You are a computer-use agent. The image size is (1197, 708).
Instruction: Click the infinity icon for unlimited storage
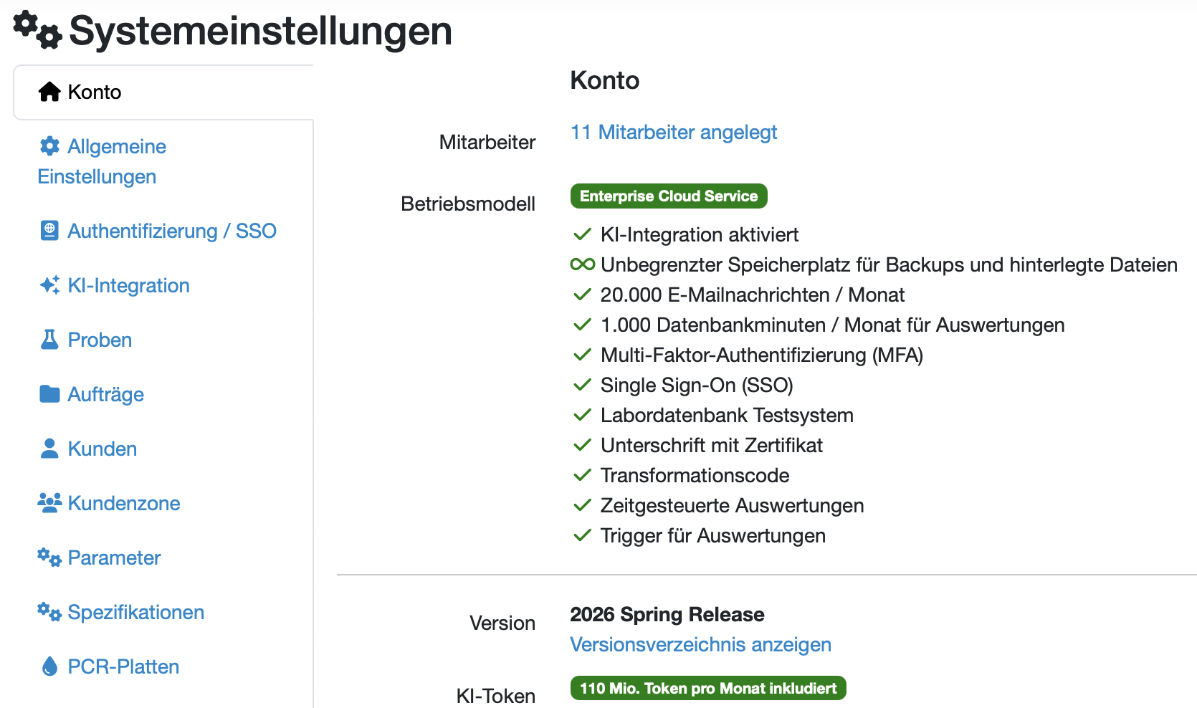(582, 264)
